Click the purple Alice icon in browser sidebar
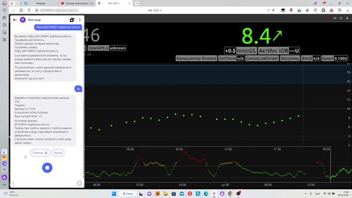352x198 pixels. [x=4, y=177]
